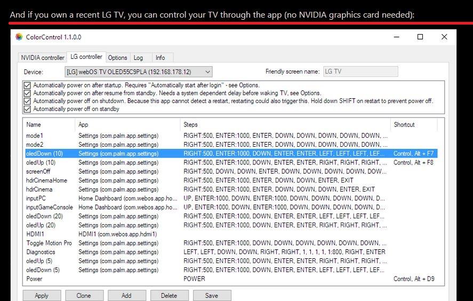
Task: Minimize the ColorControl window
Action: 397,37
